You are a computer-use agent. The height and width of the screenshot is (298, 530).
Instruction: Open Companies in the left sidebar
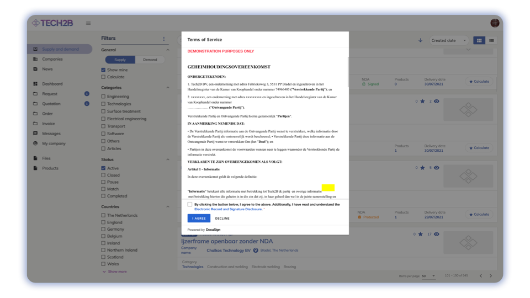point(52,59)
